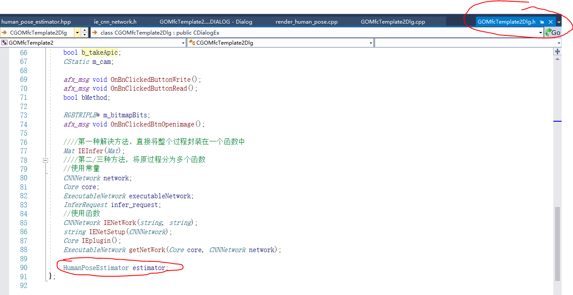Click the Go button

553,32
